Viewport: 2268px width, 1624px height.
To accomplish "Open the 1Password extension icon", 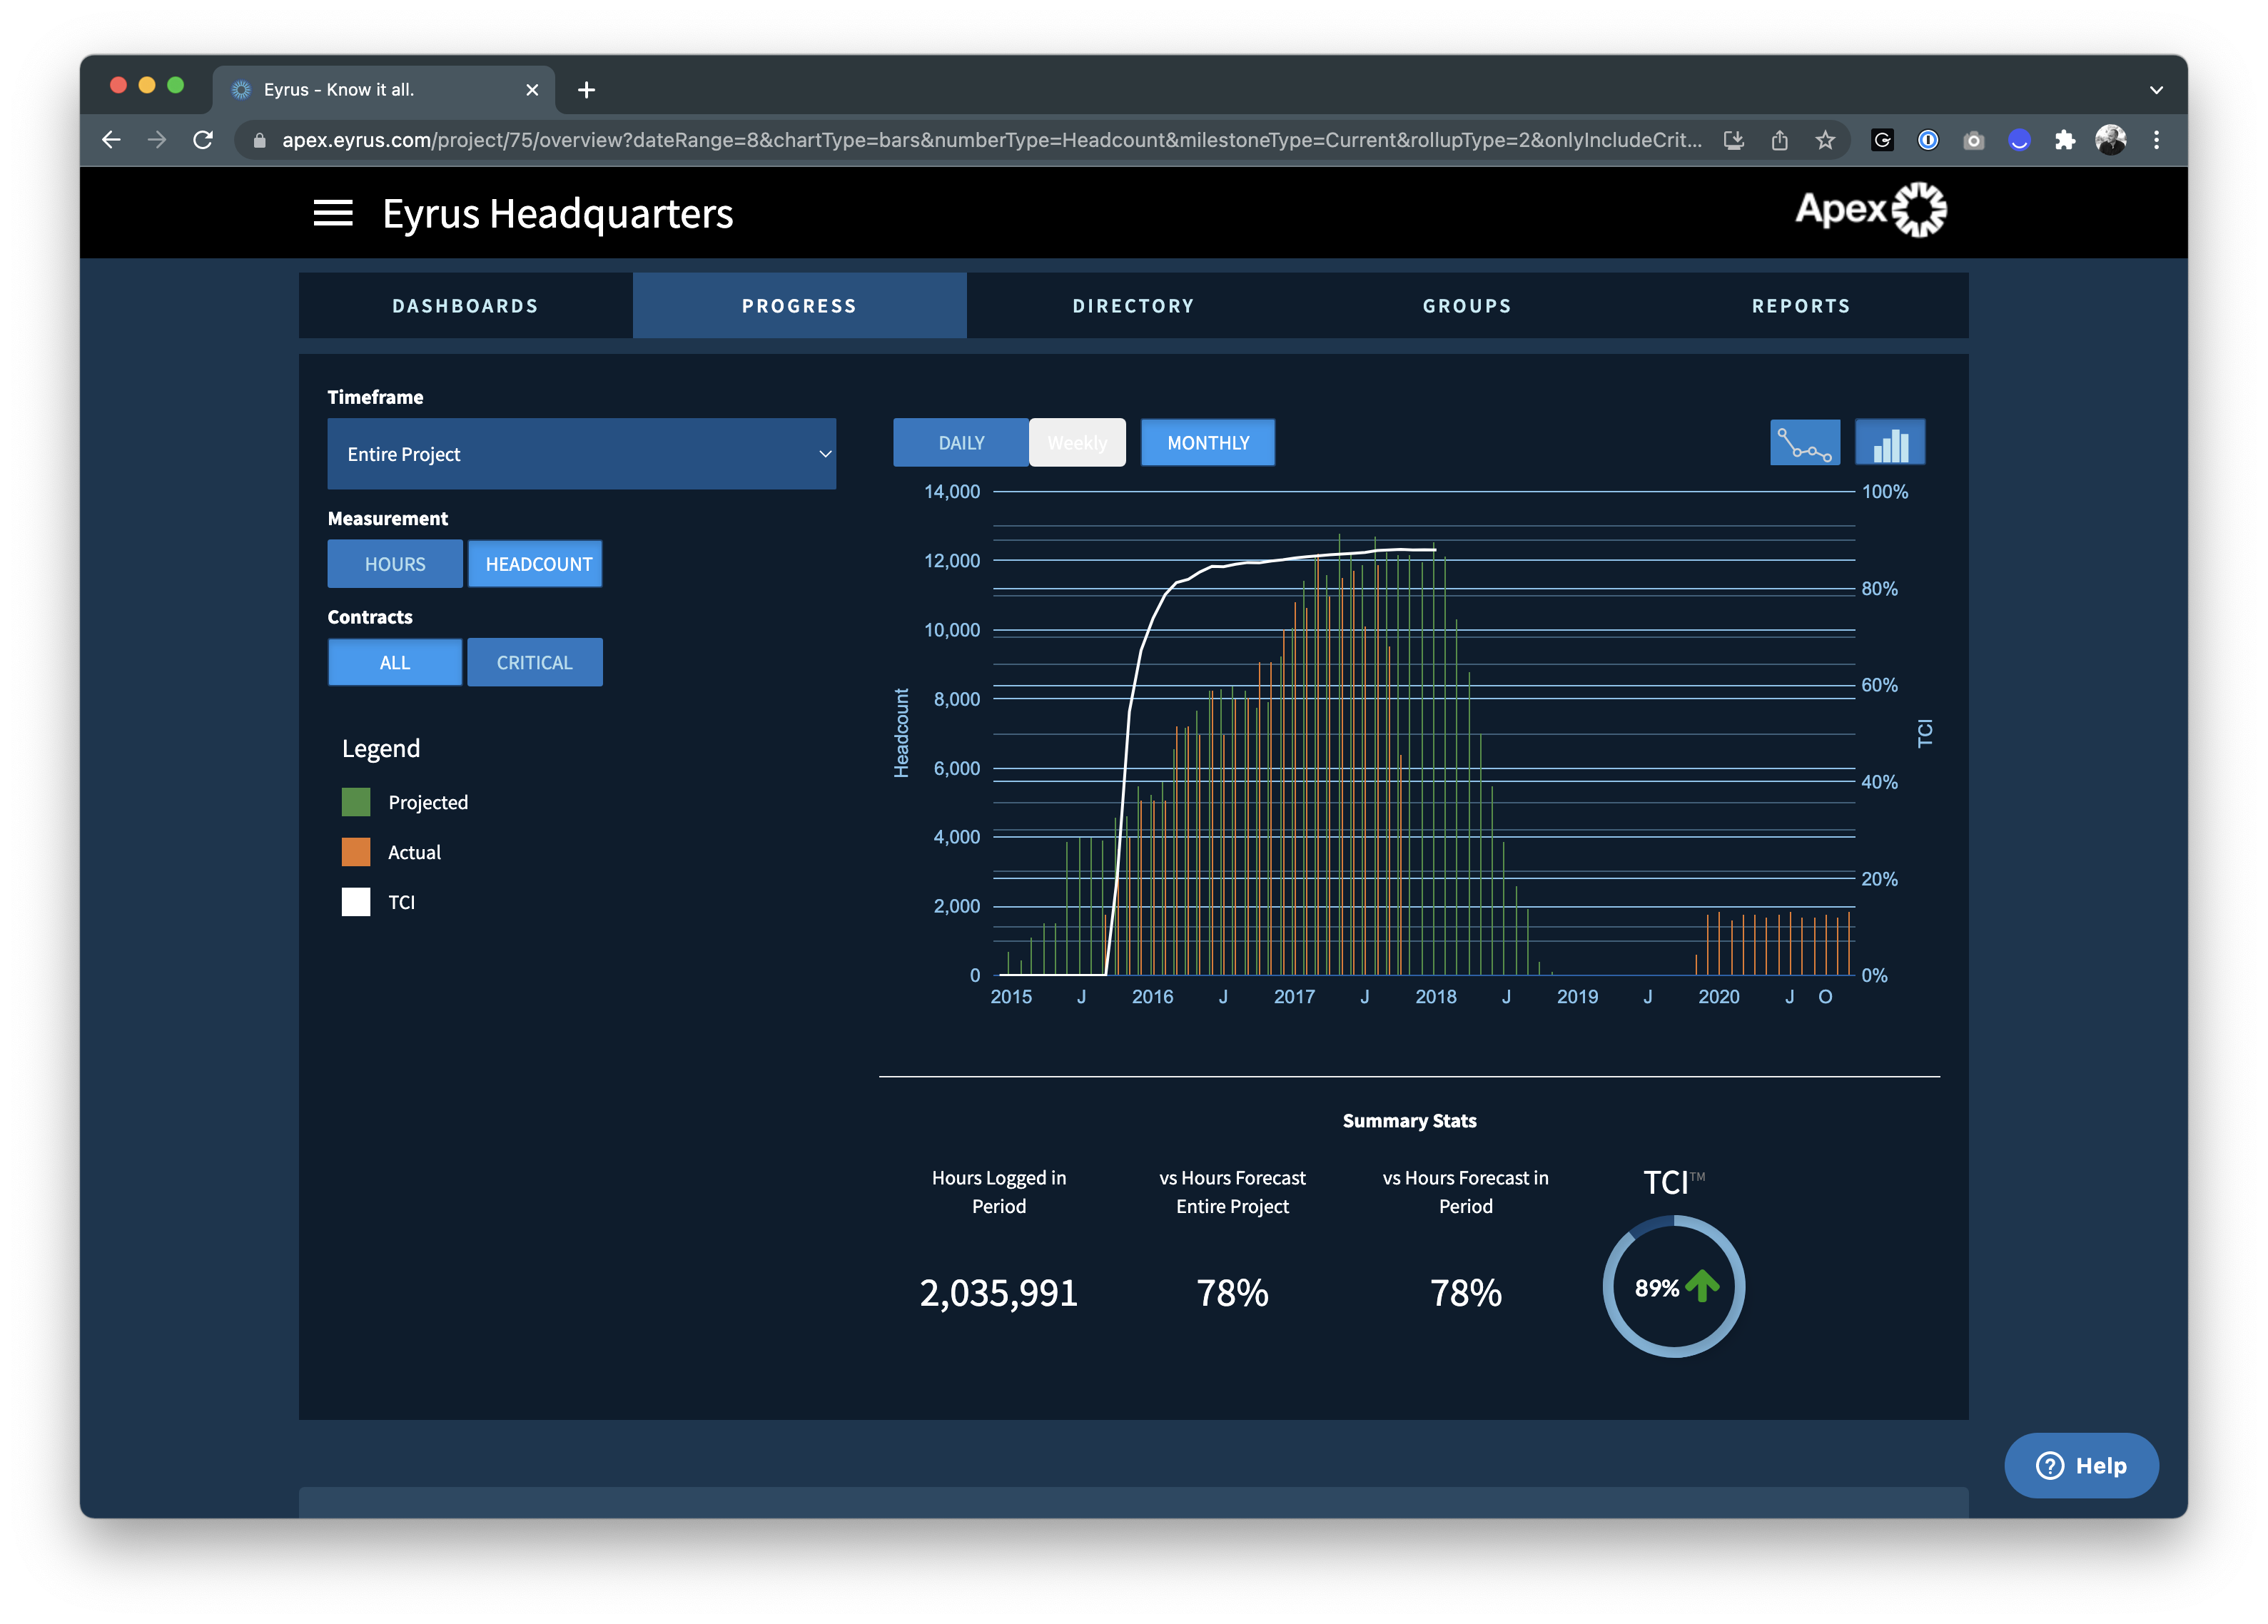I will (x=1928, y=140).
